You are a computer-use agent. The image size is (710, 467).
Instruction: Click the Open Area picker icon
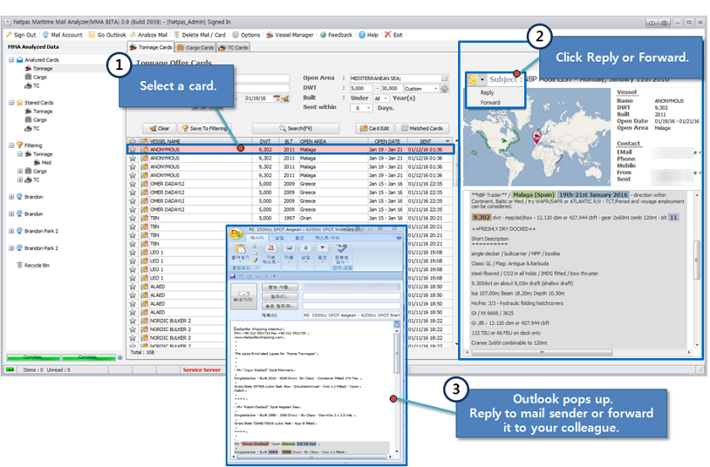coord(445,79)
